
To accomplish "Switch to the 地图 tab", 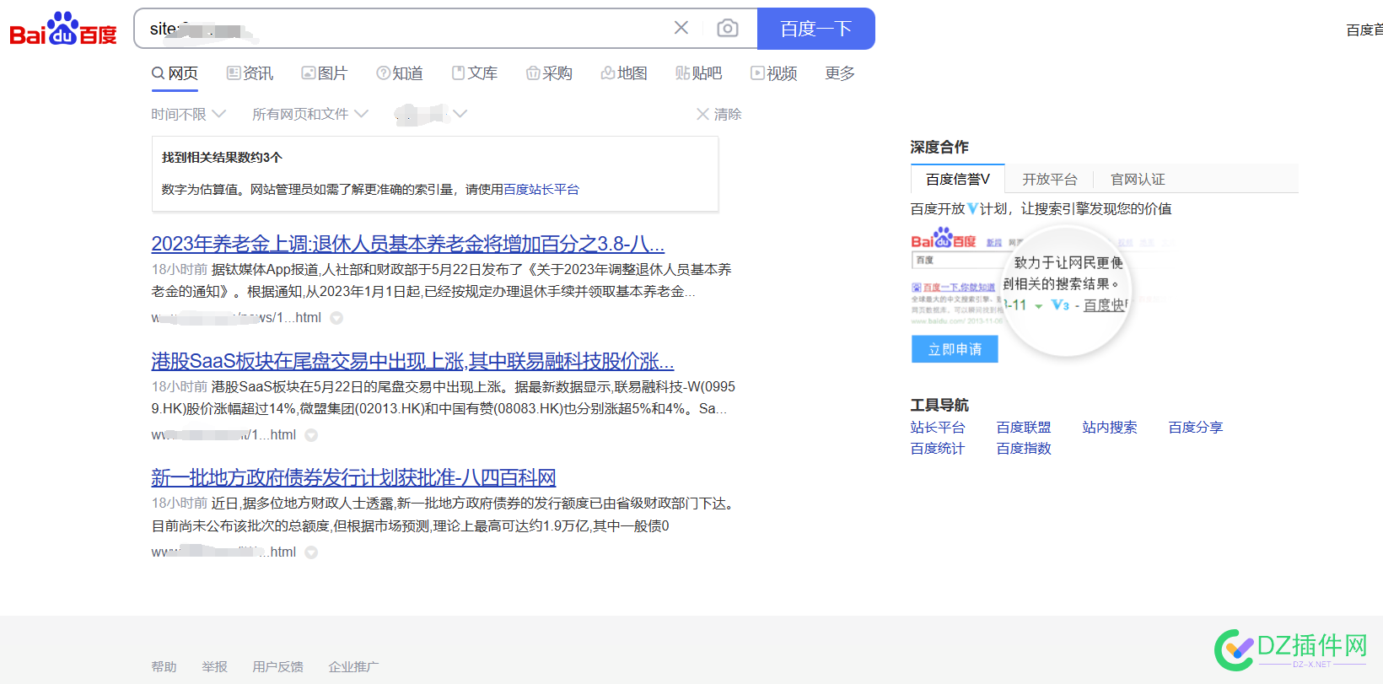I will click(x=624, y=73).
